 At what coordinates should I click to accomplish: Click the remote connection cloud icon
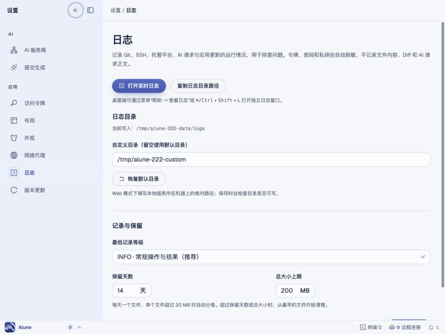tap(392, 327)
